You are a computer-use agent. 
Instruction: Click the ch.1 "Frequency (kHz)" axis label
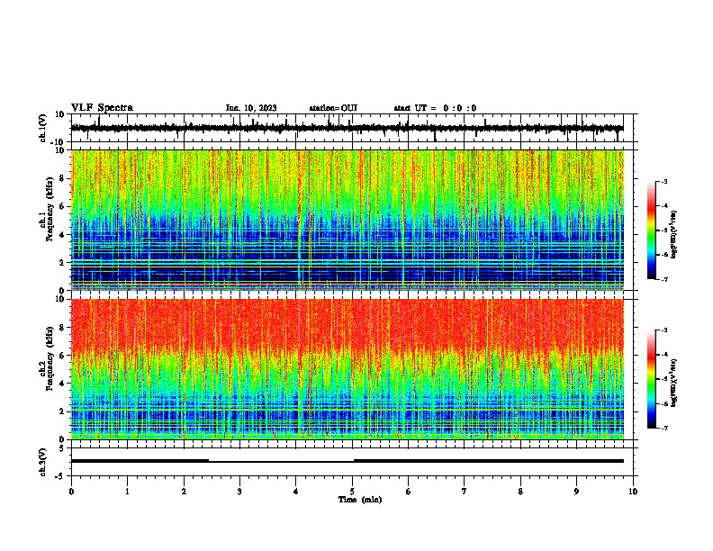(x=50, y=209)
